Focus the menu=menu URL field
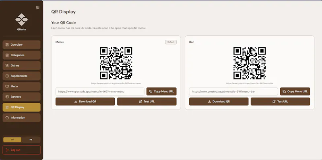This screenshot has width=322, height=160. 100,91
